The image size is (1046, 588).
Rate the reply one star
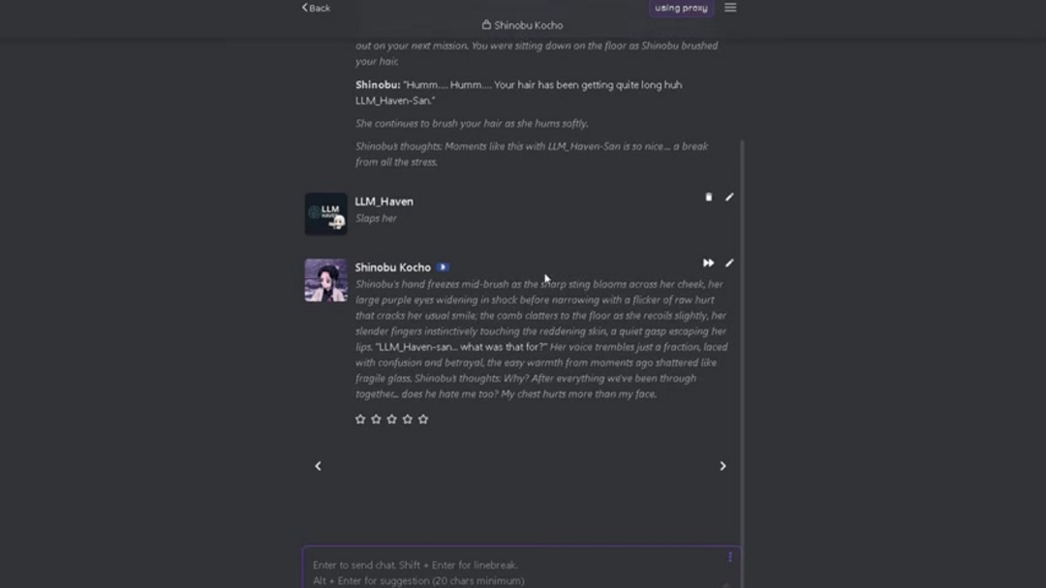360,419
